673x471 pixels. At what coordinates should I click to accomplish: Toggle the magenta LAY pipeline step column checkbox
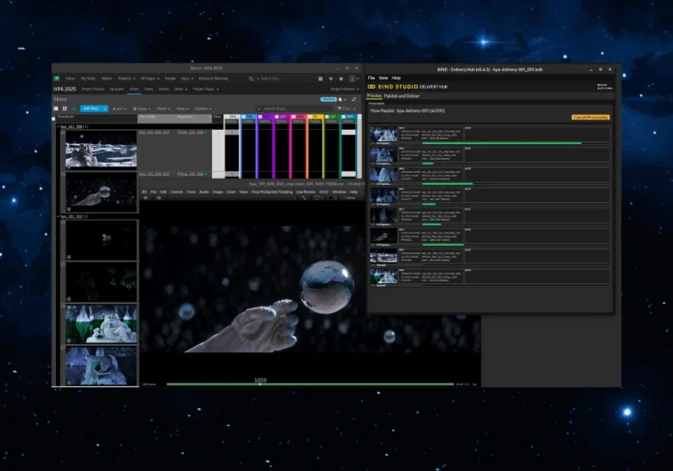click(277, 117)
